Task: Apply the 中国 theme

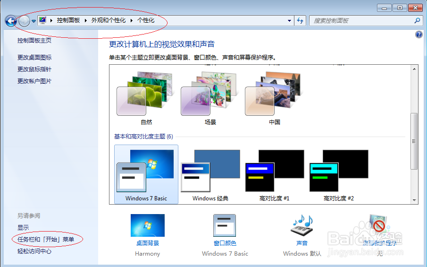Action: [275, 98]
